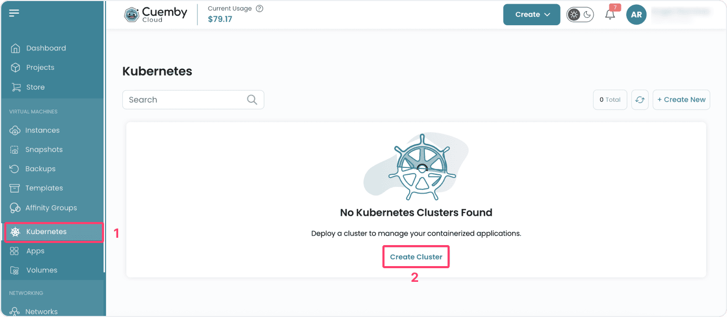
Task: Open the Templates section icon
Action: click(15, 188)
